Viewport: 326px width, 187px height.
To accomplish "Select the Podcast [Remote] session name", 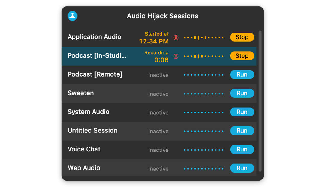I will [95, 74].
